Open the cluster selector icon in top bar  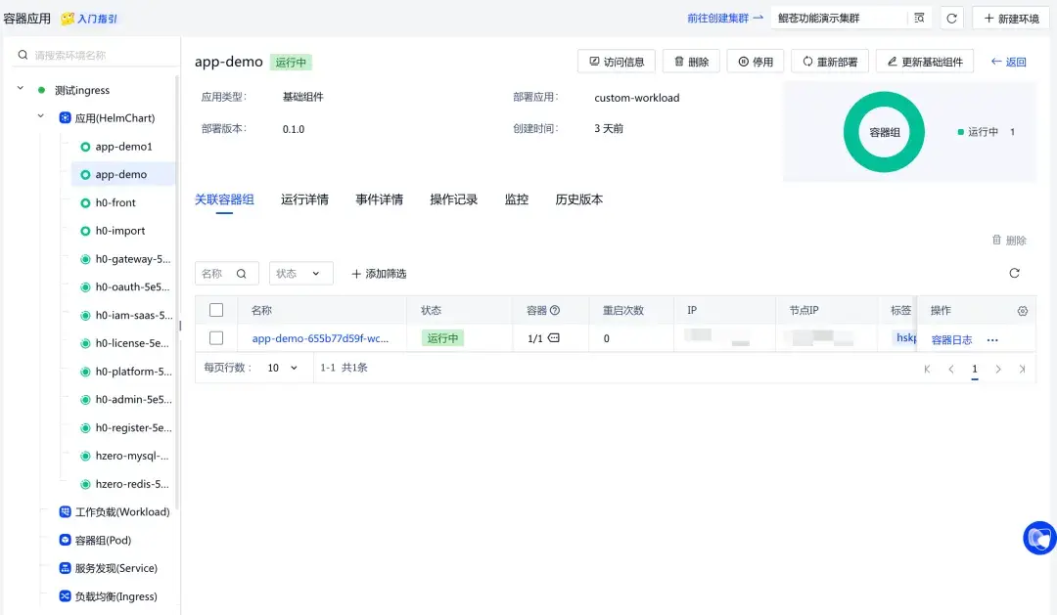919,19
